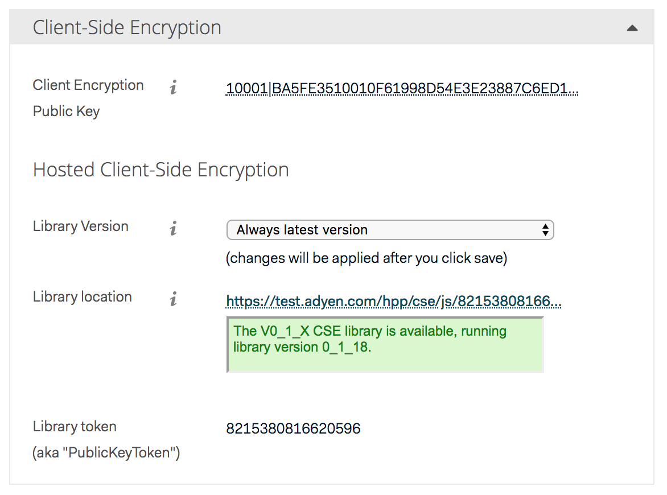Click the Client-Side Encryption header title
This screenshot has width=667, height=495.
point(127,28)
